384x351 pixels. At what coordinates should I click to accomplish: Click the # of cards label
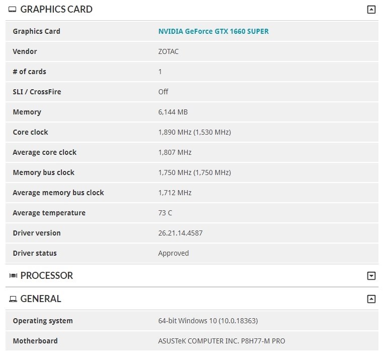click(x=29, y=72)
